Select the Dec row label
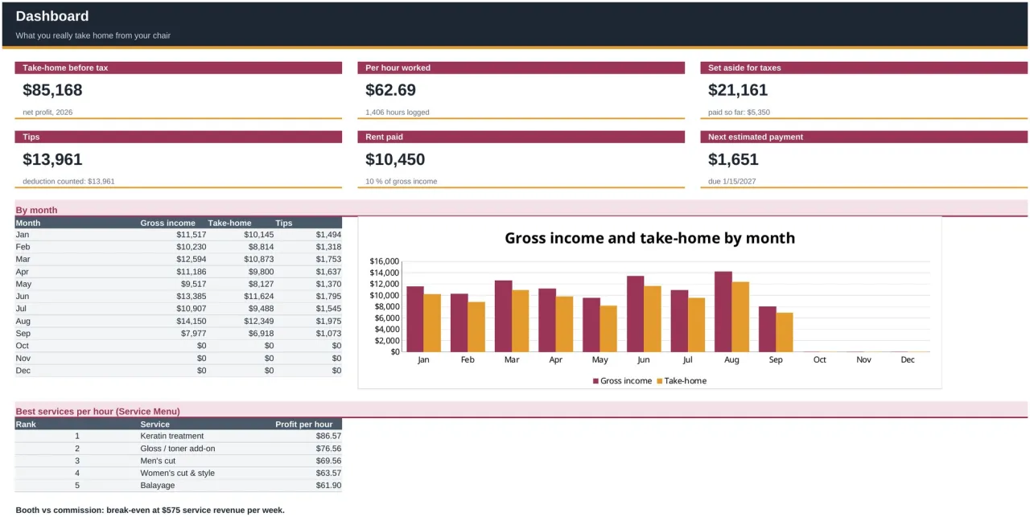The height and width of the screenshot is (517, 1030). click(x=23, y=371)
